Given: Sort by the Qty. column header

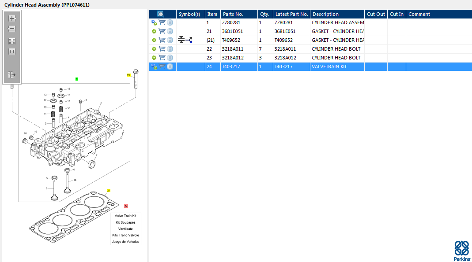Looking at the screenshot, I should click(265, 14).
